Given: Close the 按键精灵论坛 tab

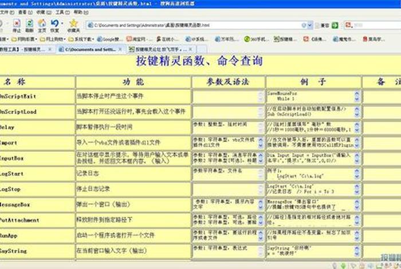Looking at the screenshot, I should pyautogui.click(x=190, y=49).
